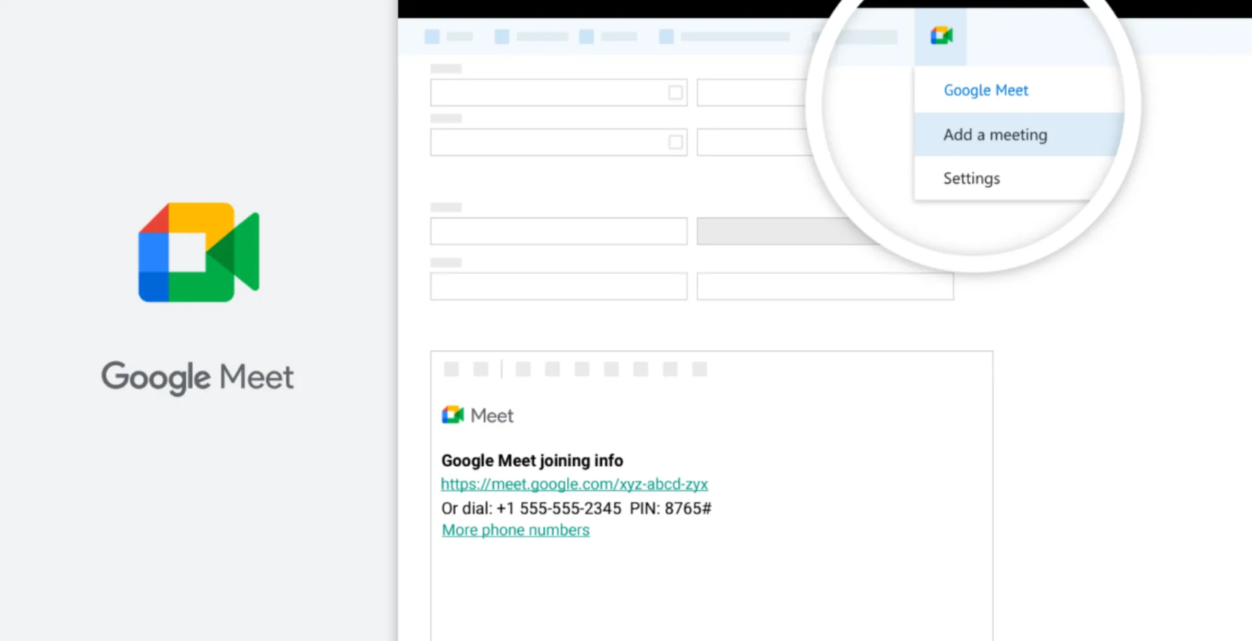Click the first formatting icon in the compose toolbar
The height and width of the screenshot is (641, 1252).
(452, 369)
